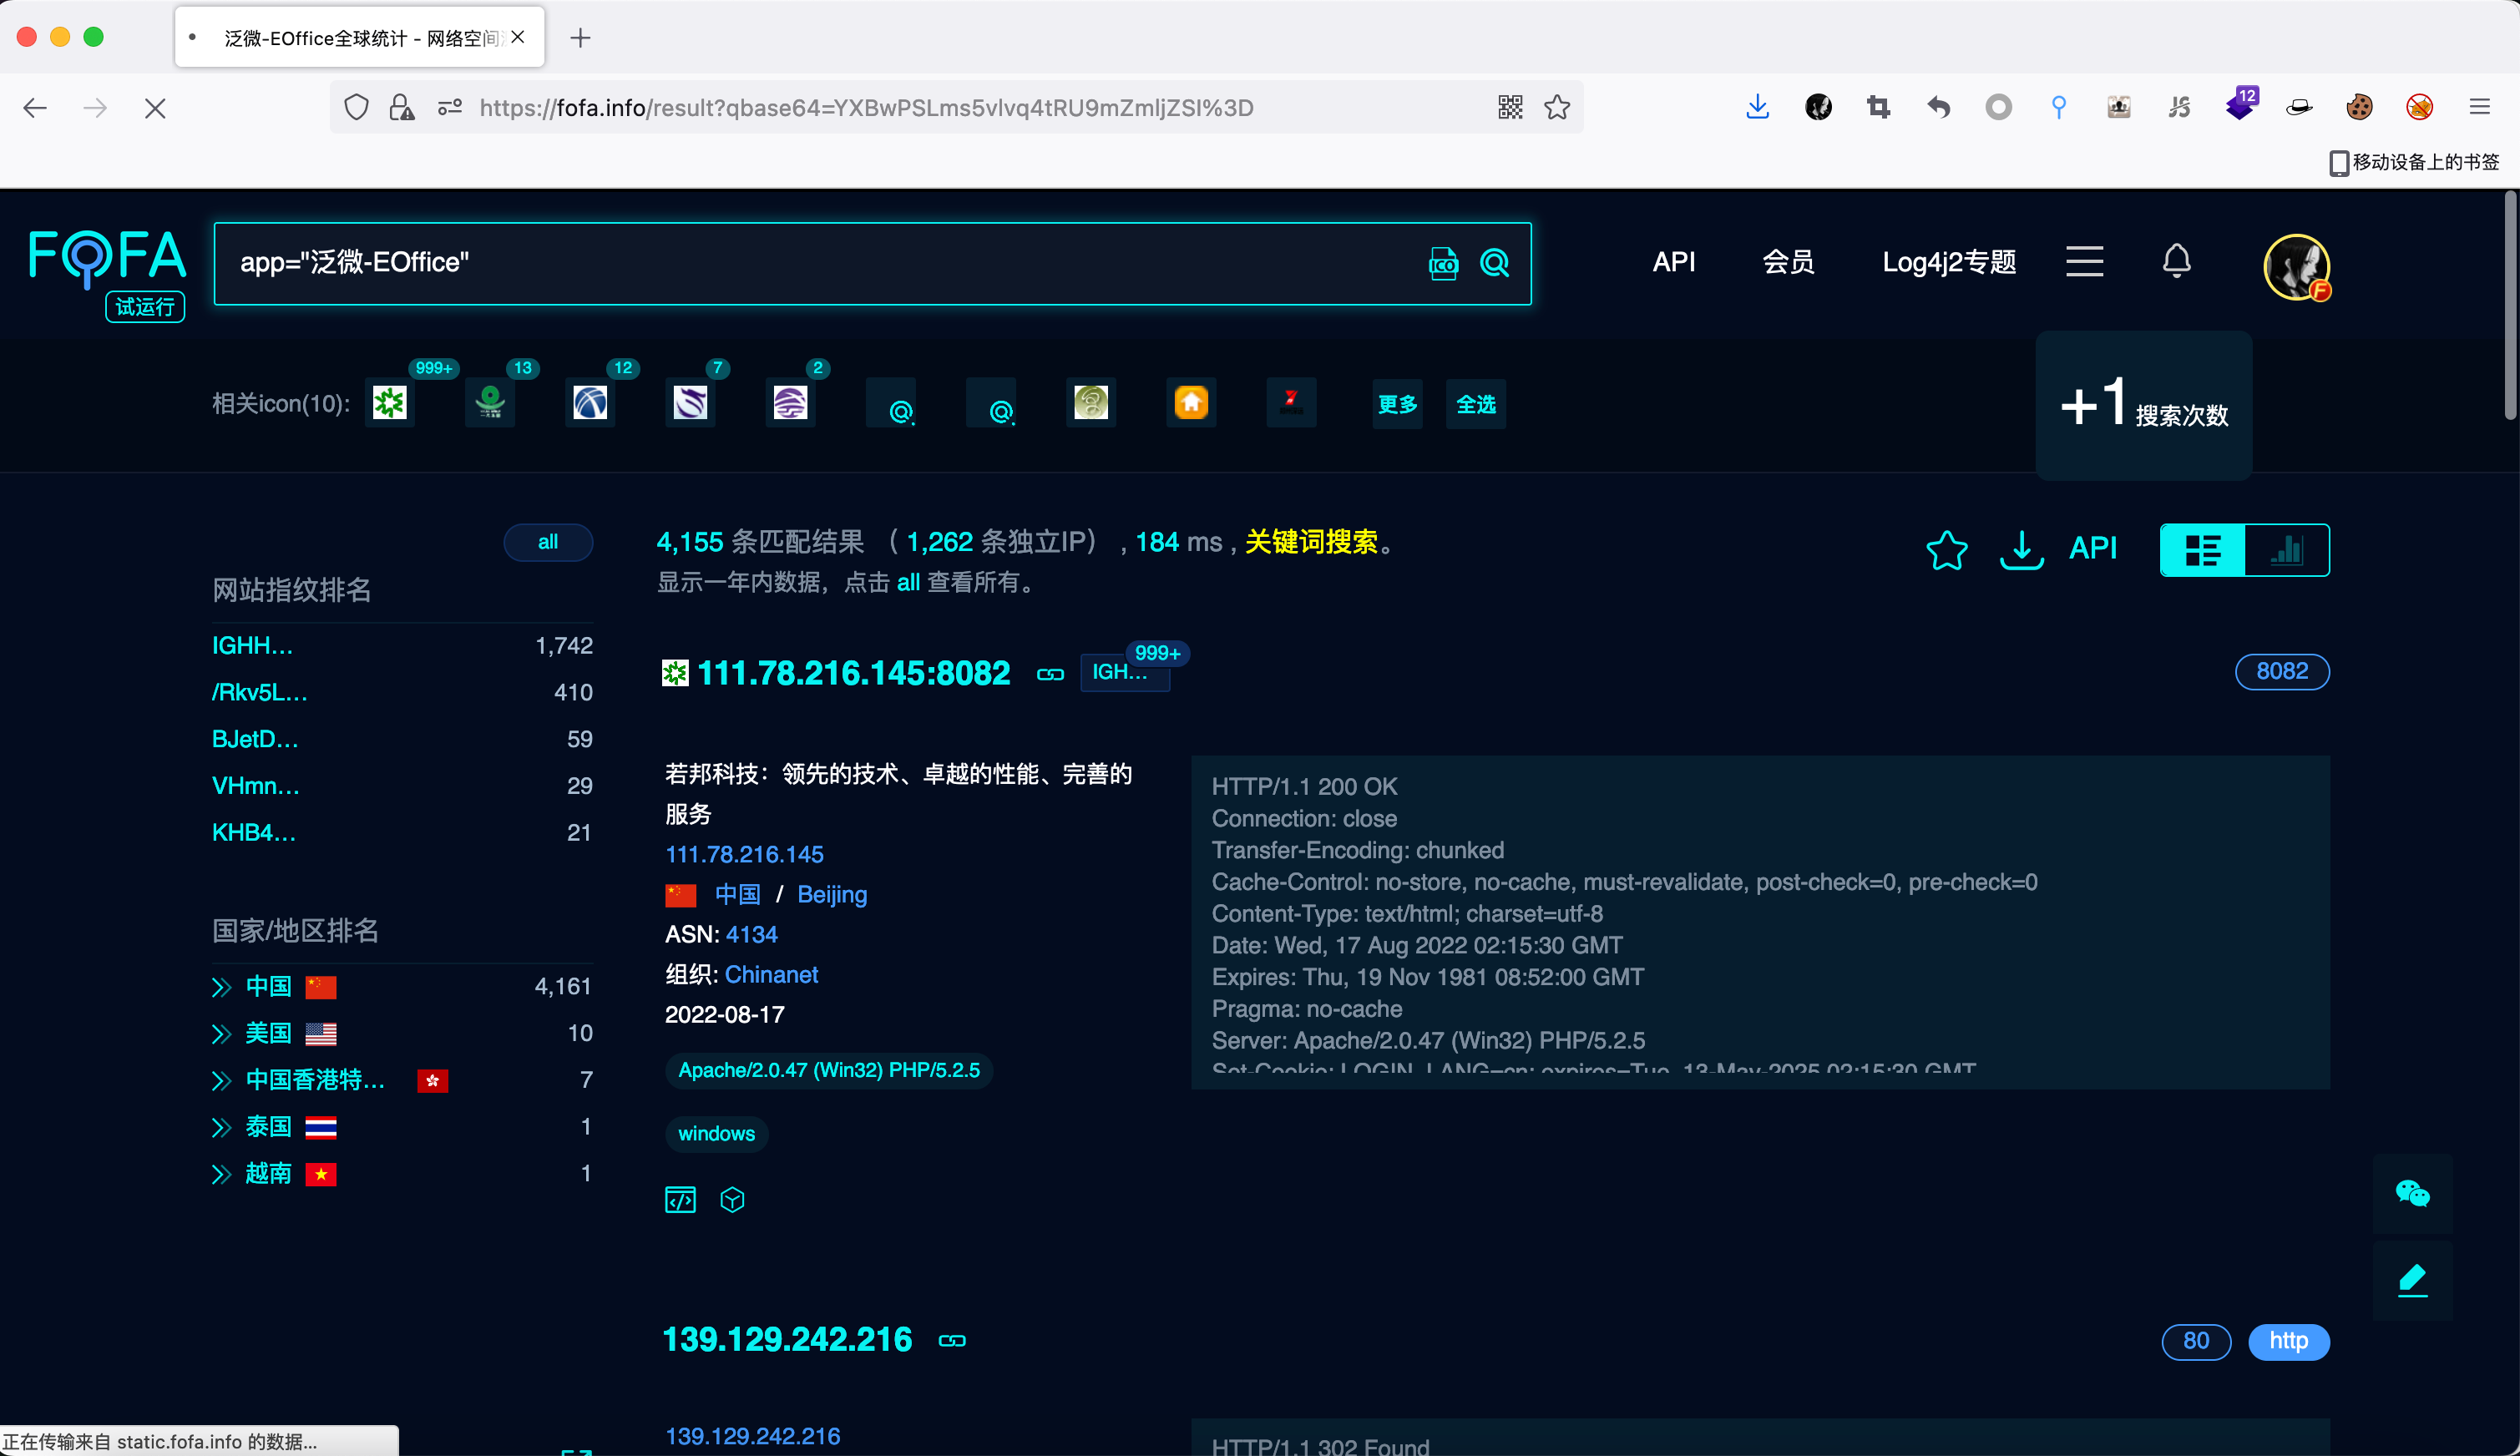Select the related icon with badge 13

[x=490, y=403]
